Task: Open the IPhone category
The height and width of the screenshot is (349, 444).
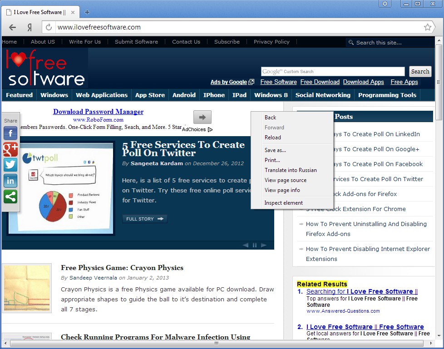Action: (x=214, y=95)
